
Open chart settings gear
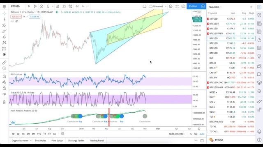171,7
